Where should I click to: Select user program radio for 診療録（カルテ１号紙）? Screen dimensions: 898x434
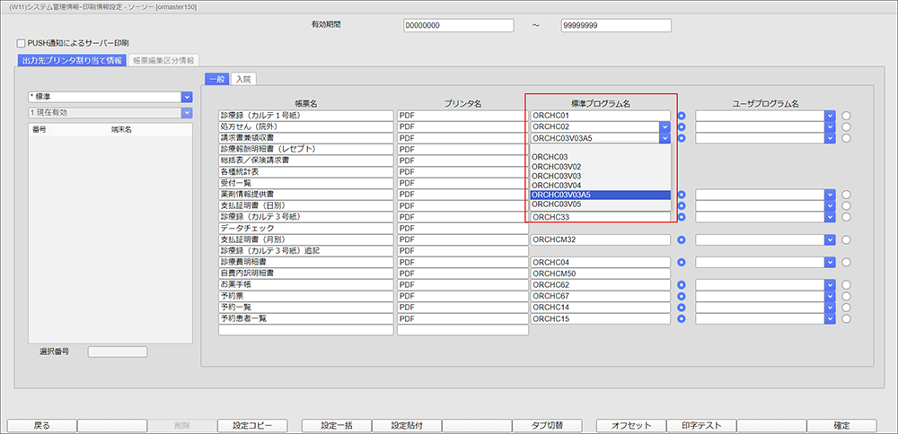click(846, 116)
